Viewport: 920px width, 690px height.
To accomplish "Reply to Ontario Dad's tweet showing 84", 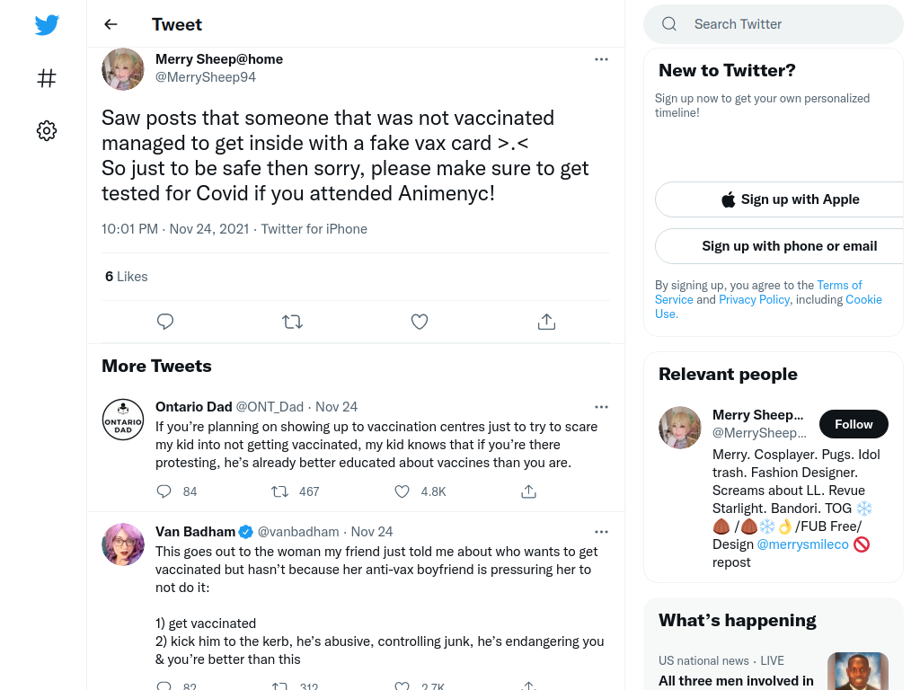I will [x=164, y=491].
